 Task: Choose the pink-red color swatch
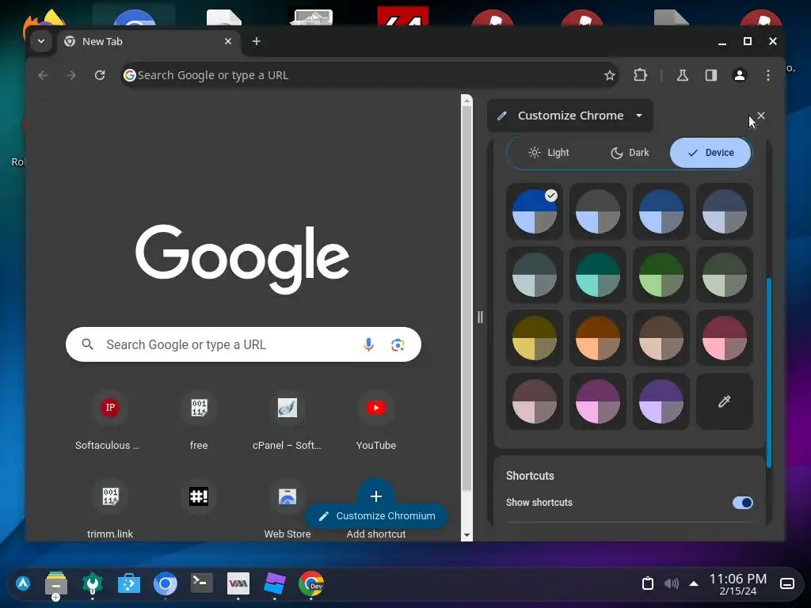724,338
